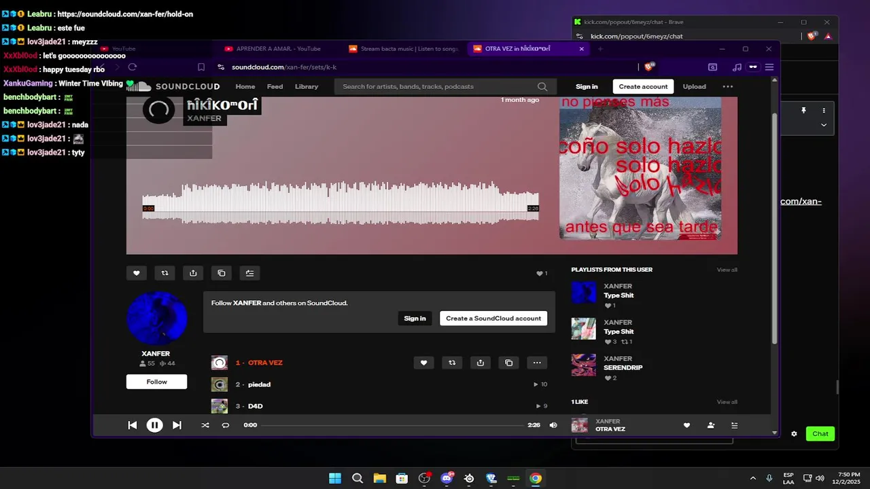The image size is (870, 489).
Task: Open File Explorer from taskbar
Action: (379, 478)
